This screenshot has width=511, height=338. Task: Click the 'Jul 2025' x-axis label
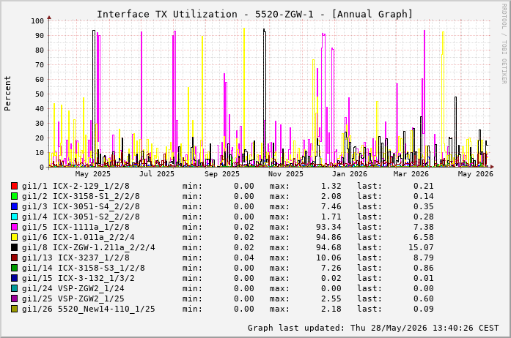157,174
